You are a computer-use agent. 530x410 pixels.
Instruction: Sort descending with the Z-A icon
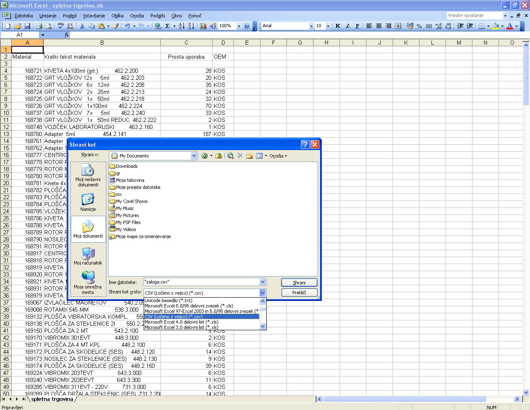click(191, 26)
